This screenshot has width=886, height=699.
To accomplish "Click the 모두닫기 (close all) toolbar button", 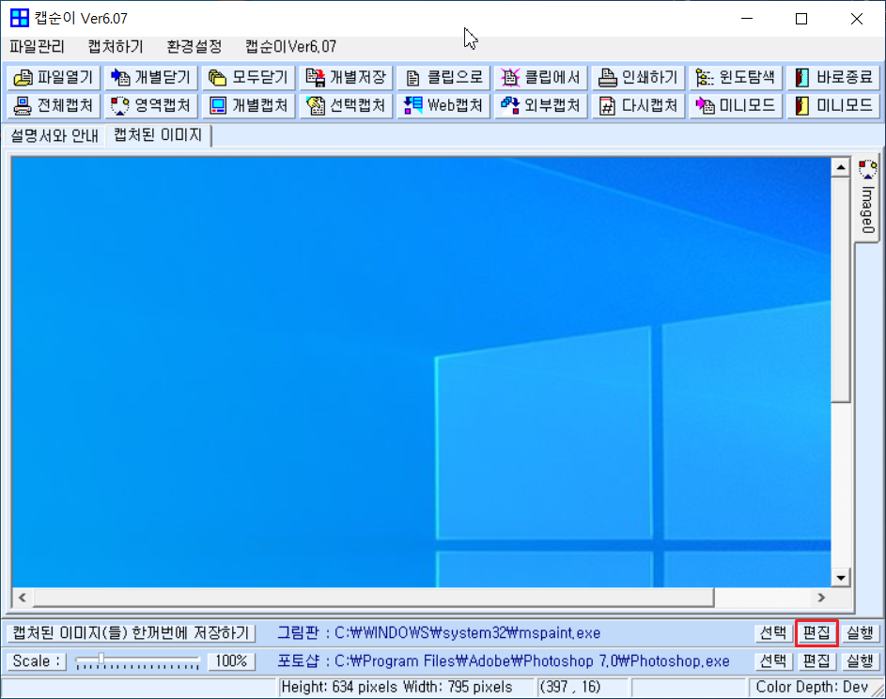I will 249,77.
